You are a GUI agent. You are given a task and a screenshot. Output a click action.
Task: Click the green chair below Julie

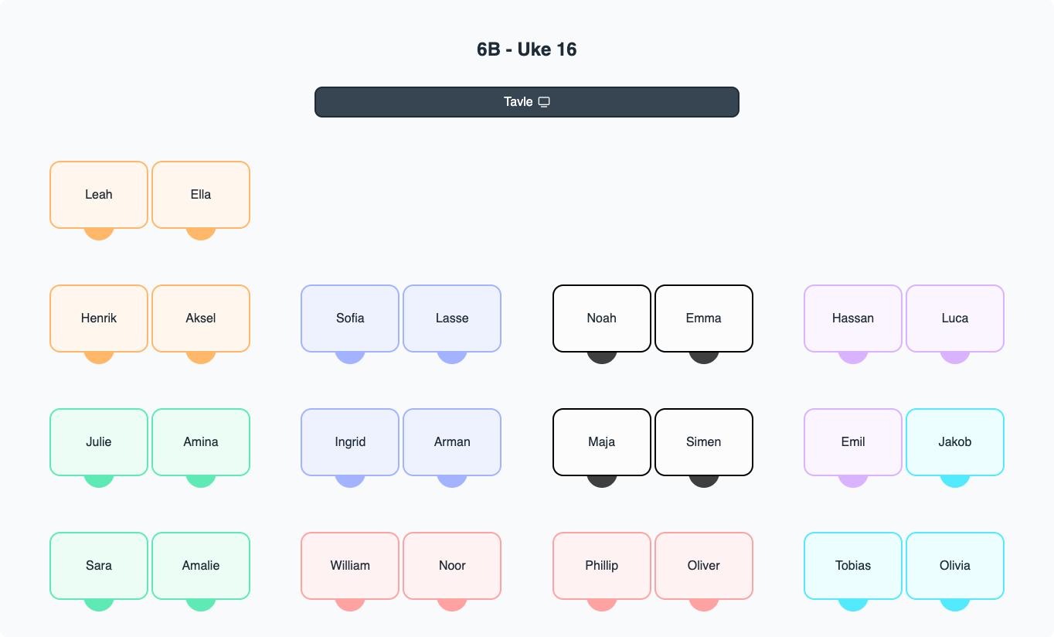pyautogui.click(x=99, y=482)
